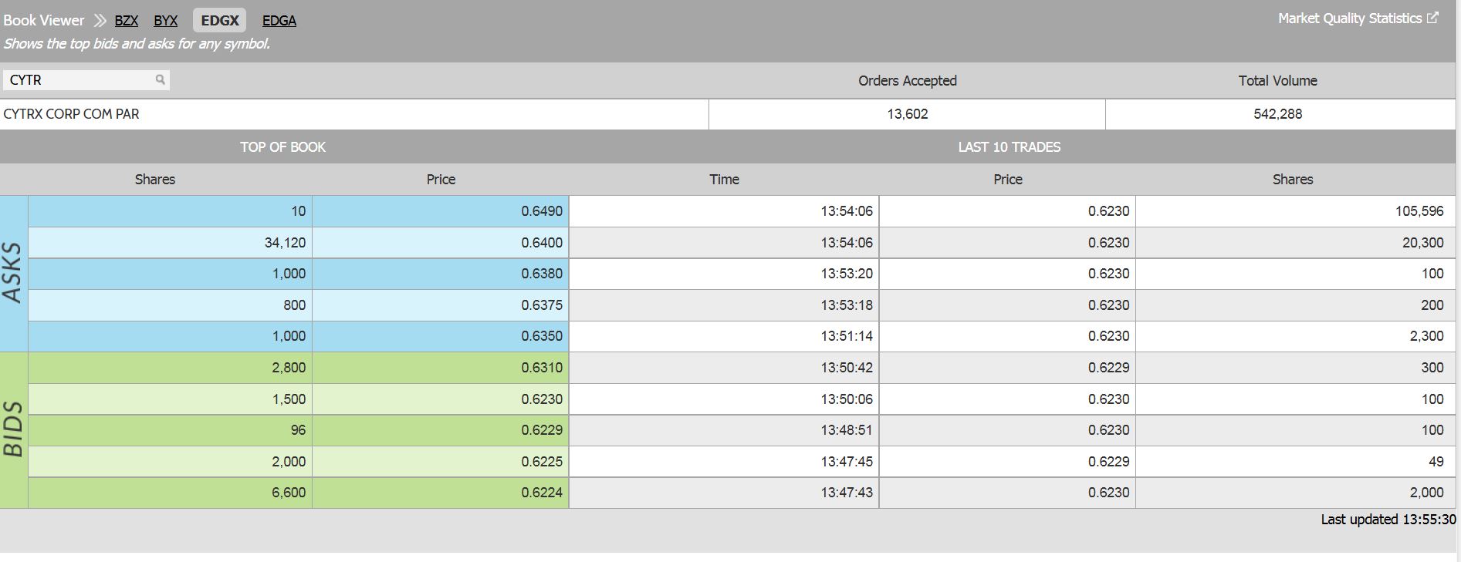Switch to the BZX exchange tab

click(x=127, y=21)
